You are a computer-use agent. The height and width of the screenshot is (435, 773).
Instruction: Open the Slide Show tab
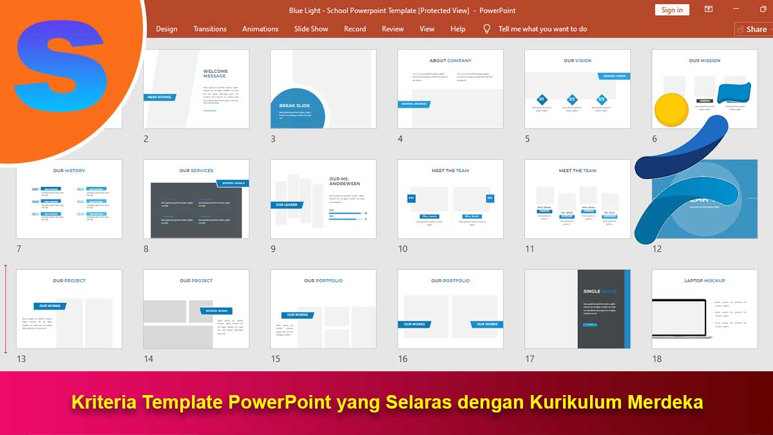tap(311, 29)
